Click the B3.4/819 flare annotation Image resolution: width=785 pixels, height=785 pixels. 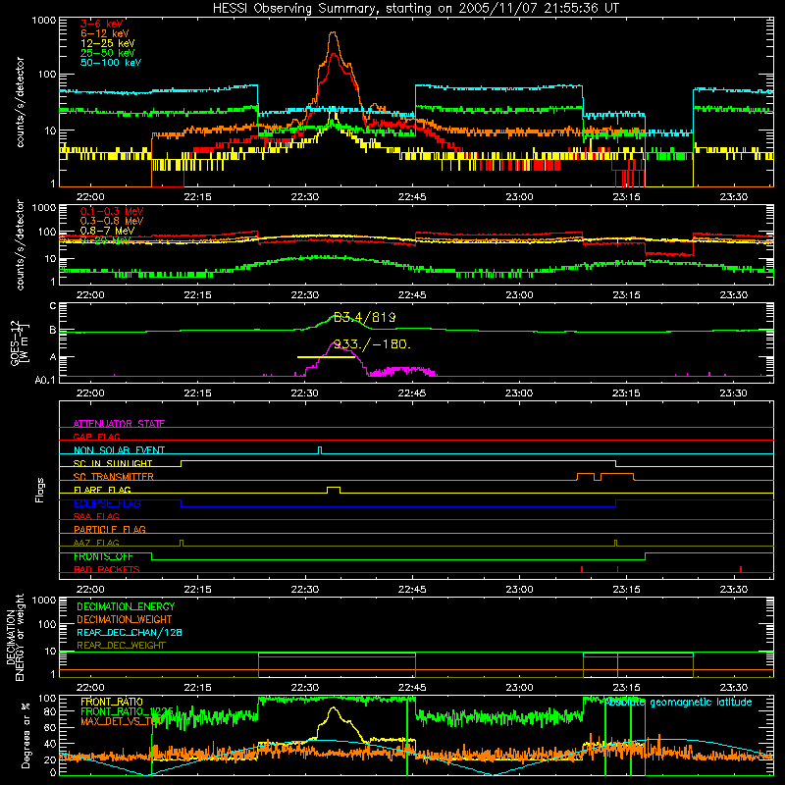[364, 317]
